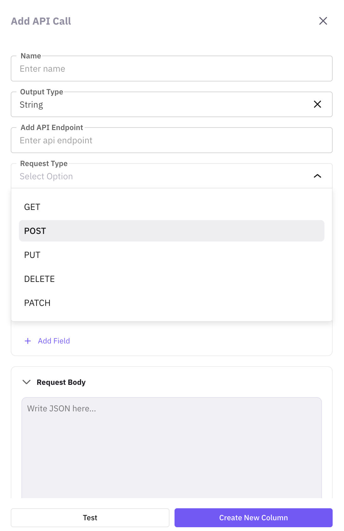Close the Add API Call dialog
Viewport: 344px width, 531px height.
click(323, 21)
